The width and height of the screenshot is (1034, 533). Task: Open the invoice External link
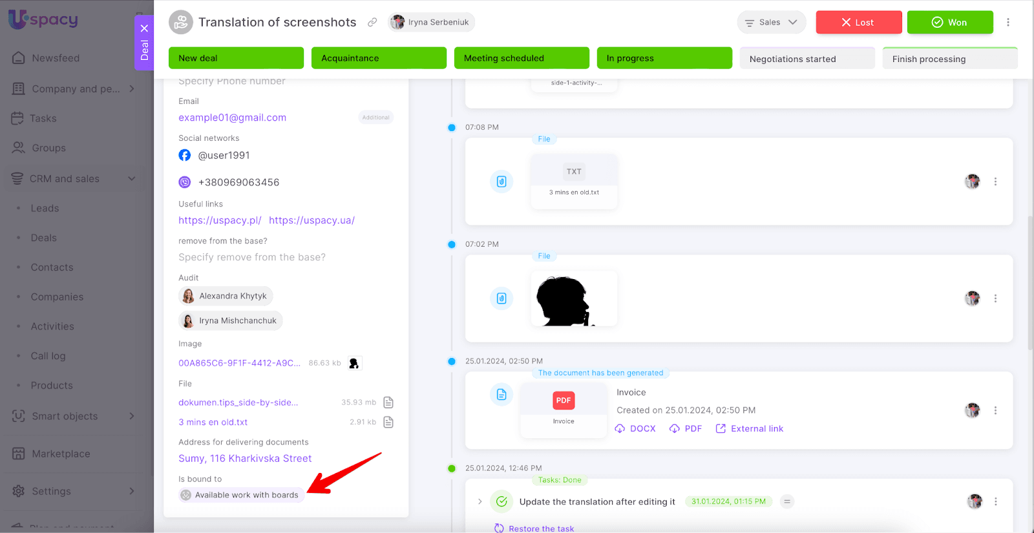tap(750, 429)
